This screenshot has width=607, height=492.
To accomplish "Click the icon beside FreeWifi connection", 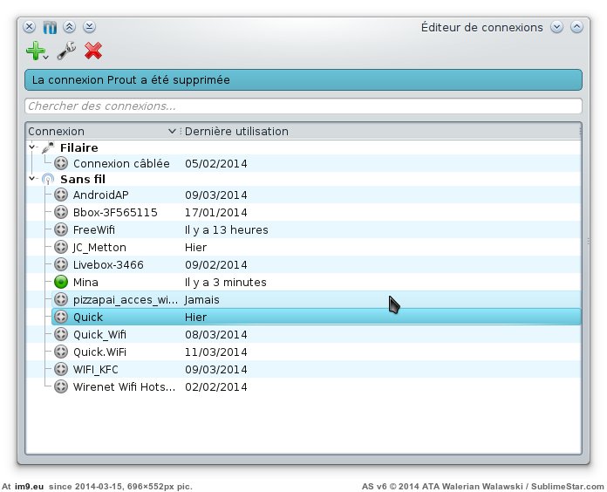I will (x=61, y=229).
